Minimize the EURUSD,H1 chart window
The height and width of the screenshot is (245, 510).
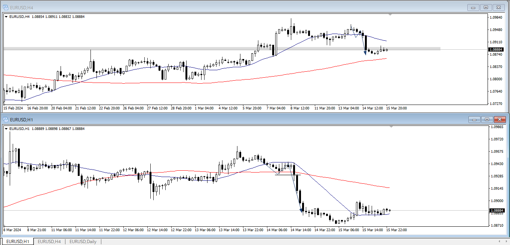(x=474, y=120)
